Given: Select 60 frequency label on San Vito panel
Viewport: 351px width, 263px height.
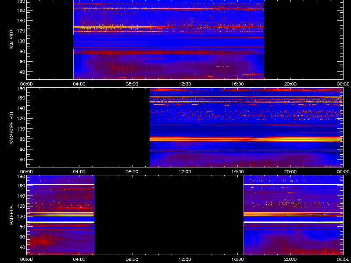Looking at the screenshot, I should 23,62.
